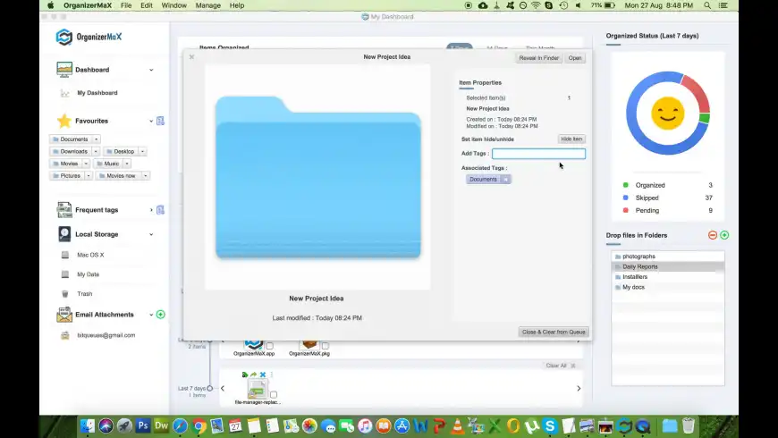The image size is (778, 438).
Task: Select the Daily Reports drop folder
Action: [x=668, y=267]
